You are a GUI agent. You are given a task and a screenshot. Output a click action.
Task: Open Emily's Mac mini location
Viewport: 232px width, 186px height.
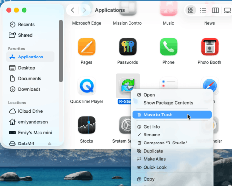pyautogui.click(x=30, y=133)
